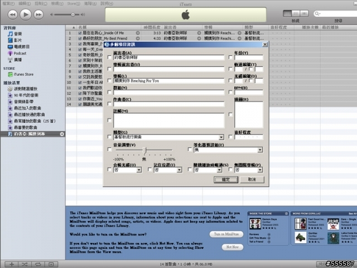Image resolution: width=357 pixels, height=268 pixels.
Task: Click the Play button
Action: click(26, 15)
